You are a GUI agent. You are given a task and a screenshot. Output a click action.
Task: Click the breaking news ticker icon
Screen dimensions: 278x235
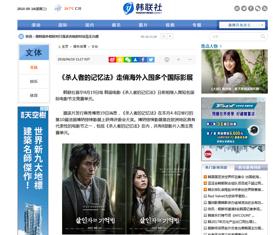click(21, 37)
